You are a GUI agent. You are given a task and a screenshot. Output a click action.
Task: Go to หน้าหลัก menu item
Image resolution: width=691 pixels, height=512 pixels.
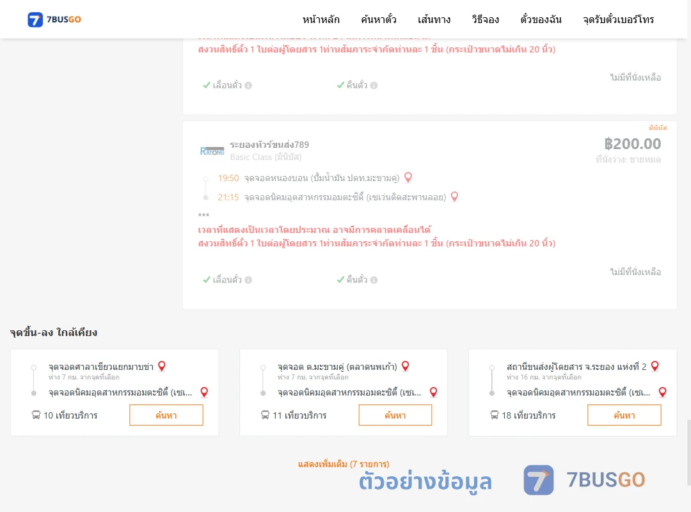[321, 19]
